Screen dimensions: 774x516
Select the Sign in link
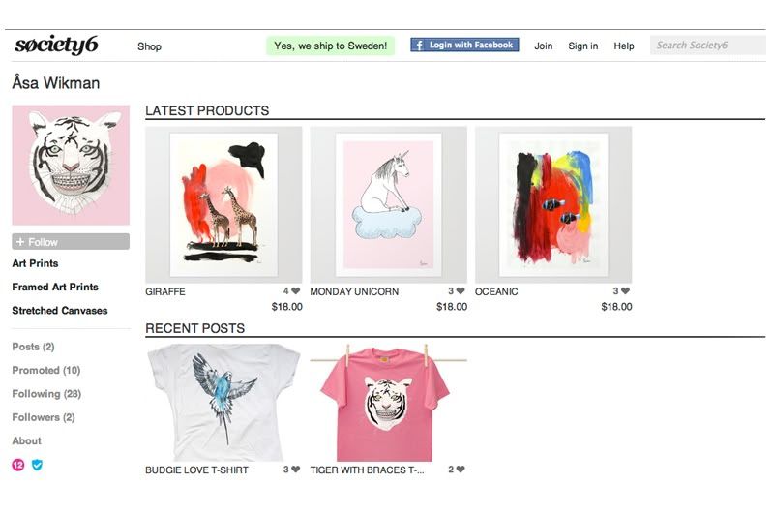coord(583,46)
